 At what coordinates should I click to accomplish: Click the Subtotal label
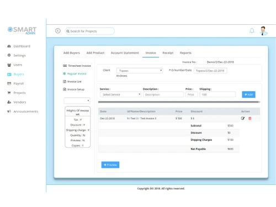[x=196, y=126]
